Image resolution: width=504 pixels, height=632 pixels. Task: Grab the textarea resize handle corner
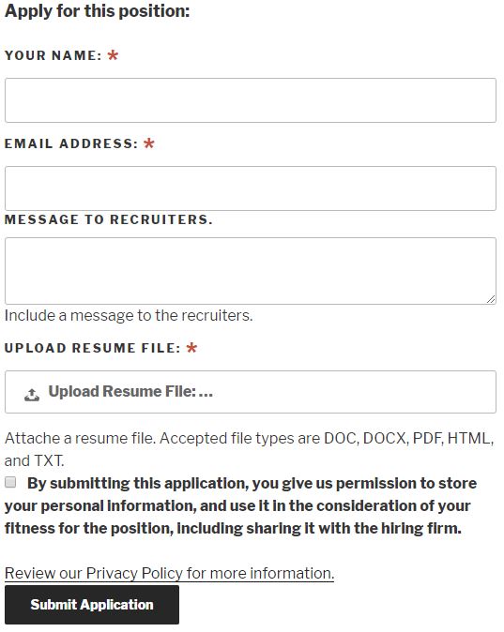click(491, 299)
